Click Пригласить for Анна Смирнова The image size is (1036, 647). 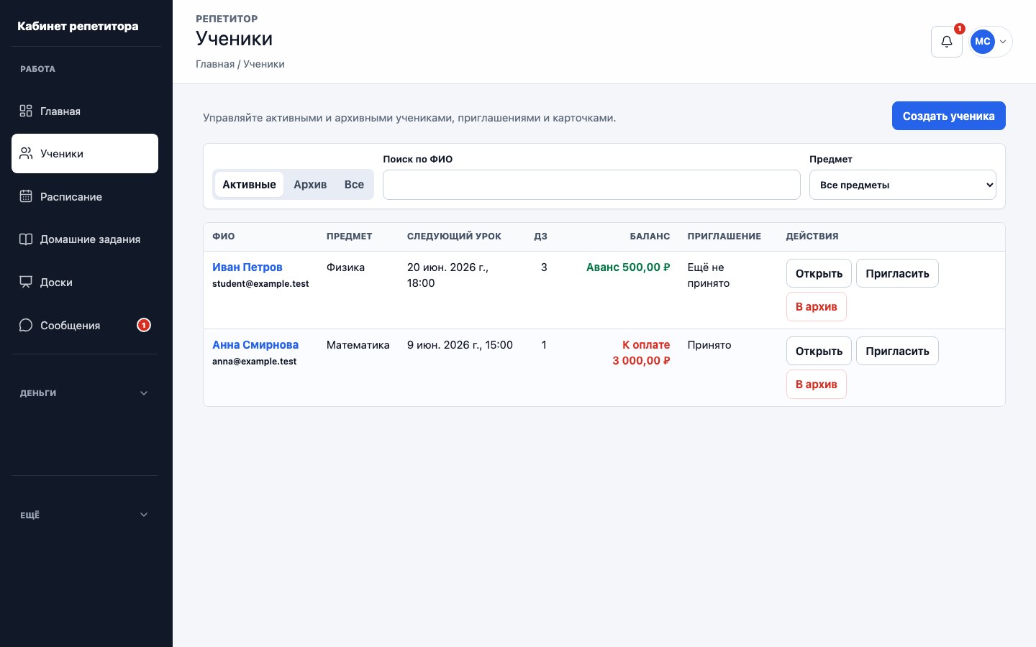pos(897,351)
